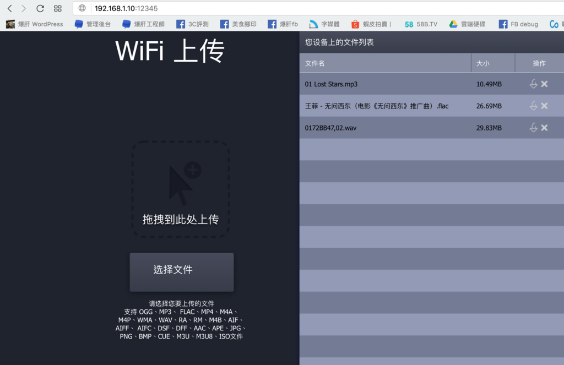Viewport: 564px width, 365px height.
Task: Open the 雲端硬碟 Google Drive bookmark
Action: point(467,24)
